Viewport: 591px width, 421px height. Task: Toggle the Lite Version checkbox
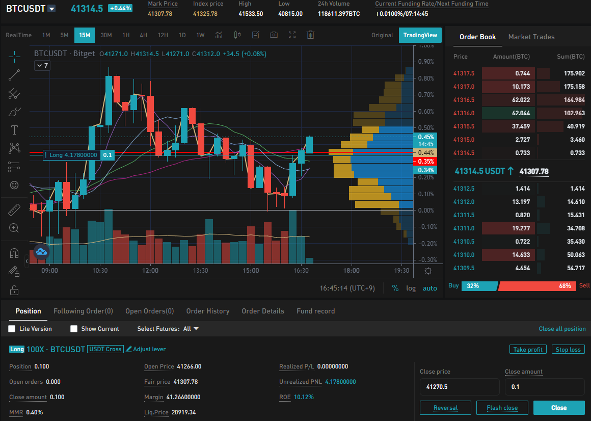point(12,329)
